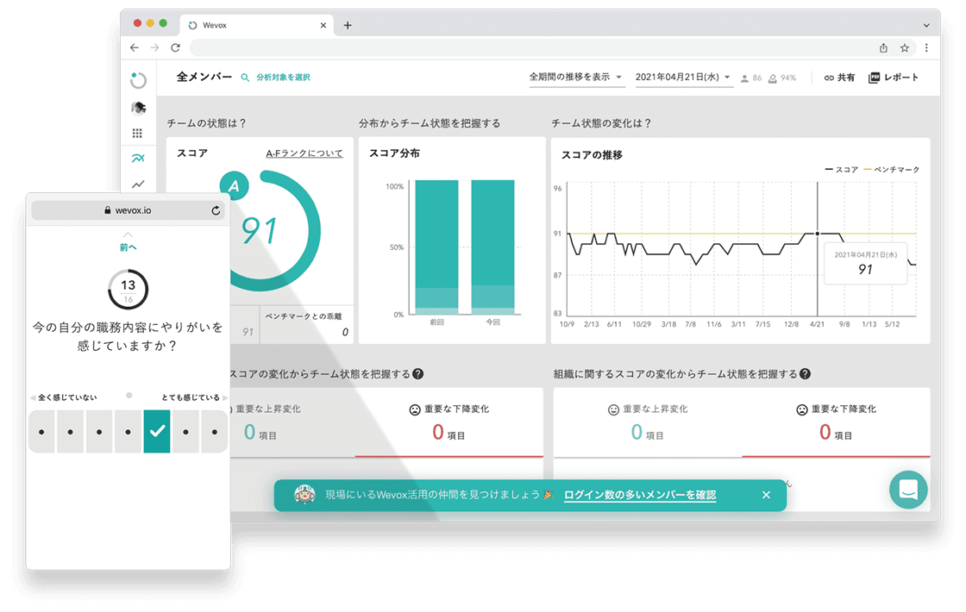Select the teal trend chart sidebar icon

click(x=138, y=159)
